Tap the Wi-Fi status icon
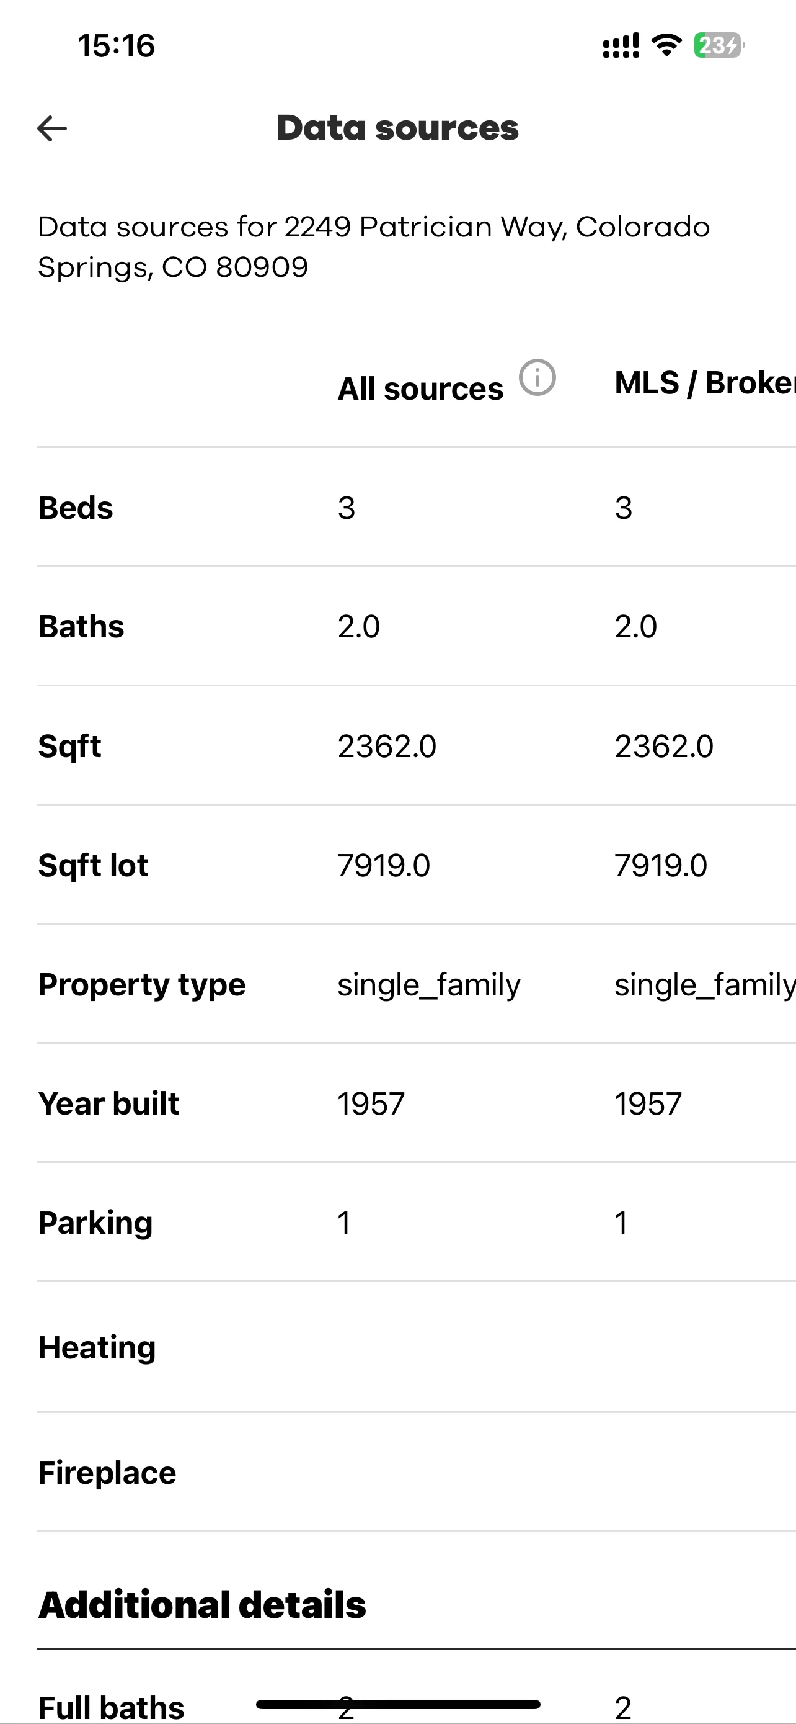This screenshot has width=796, height=1724. pyautogui.click(x=666, y=45)
